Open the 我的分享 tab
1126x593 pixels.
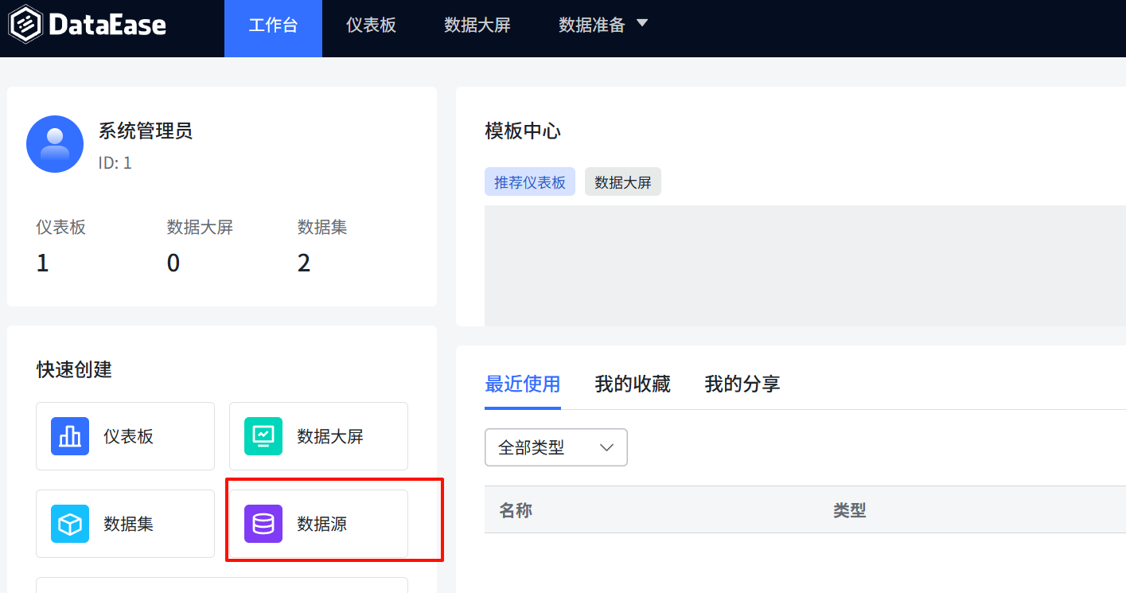(x=742, y=384)
